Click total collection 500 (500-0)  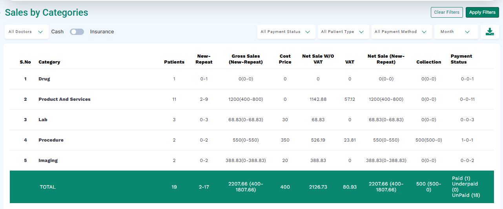pyautogui.click(x=429, y=187)
